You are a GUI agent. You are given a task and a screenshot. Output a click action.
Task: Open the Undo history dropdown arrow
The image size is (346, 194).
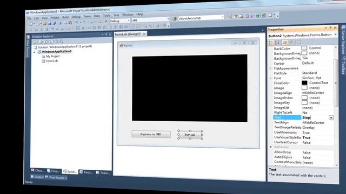81,23
